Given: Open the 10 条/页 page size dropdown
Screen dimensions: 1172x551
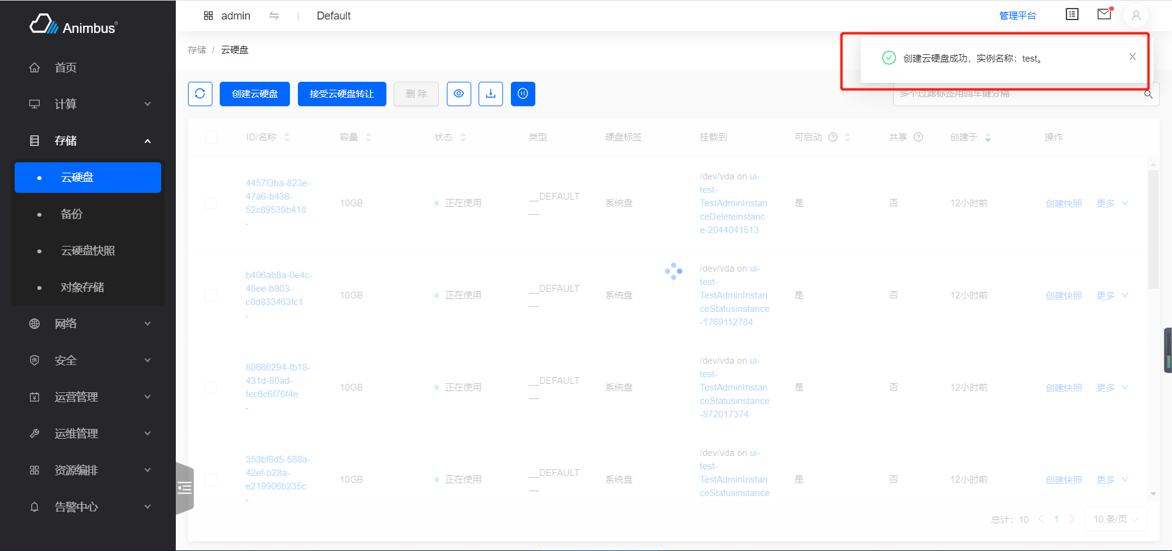Looking at the screenshot, I should (x=1115, y=519).
